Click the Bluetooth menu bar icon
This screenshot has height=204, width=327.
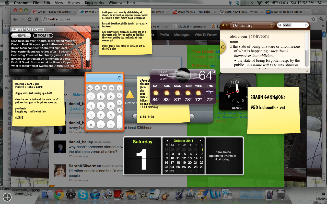pyautogui.click(x=251, y=3)
